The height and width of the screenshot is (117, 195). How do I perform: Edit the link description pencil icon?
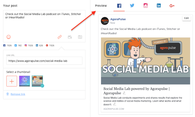[x=114, y=104]
